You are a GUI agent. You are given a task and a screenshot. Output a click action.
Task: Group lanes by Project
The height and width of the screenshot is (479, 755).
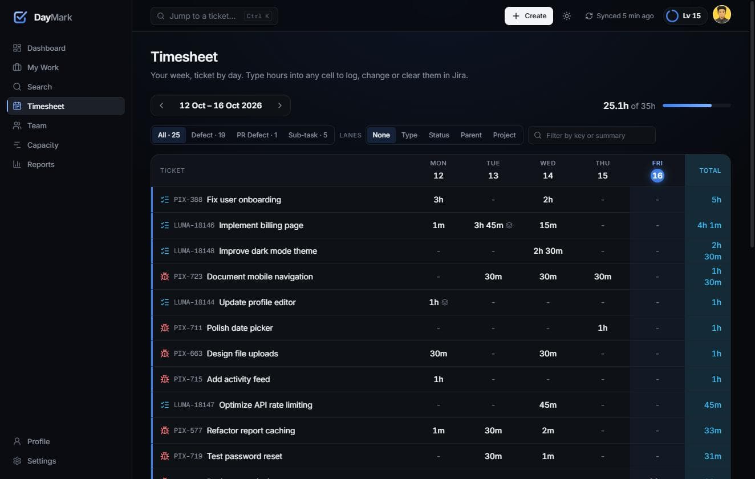click(505, 135)
